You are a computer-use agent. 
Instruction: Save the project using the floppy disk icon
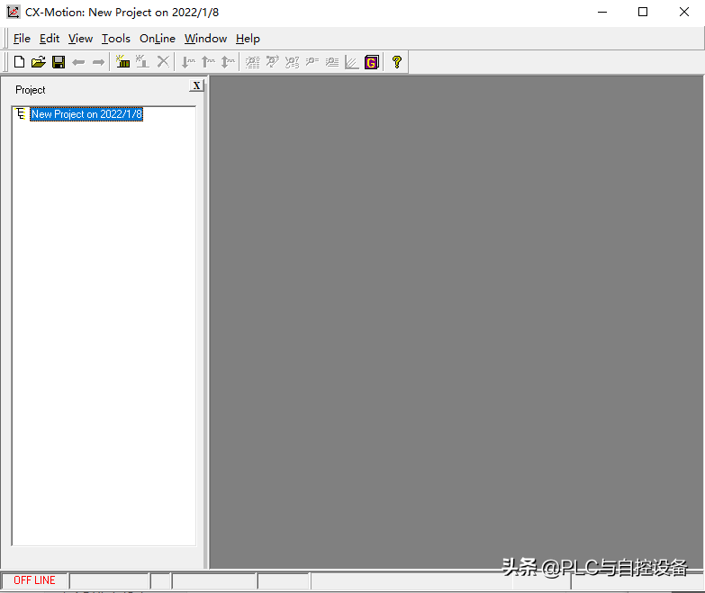pos(58,62)
